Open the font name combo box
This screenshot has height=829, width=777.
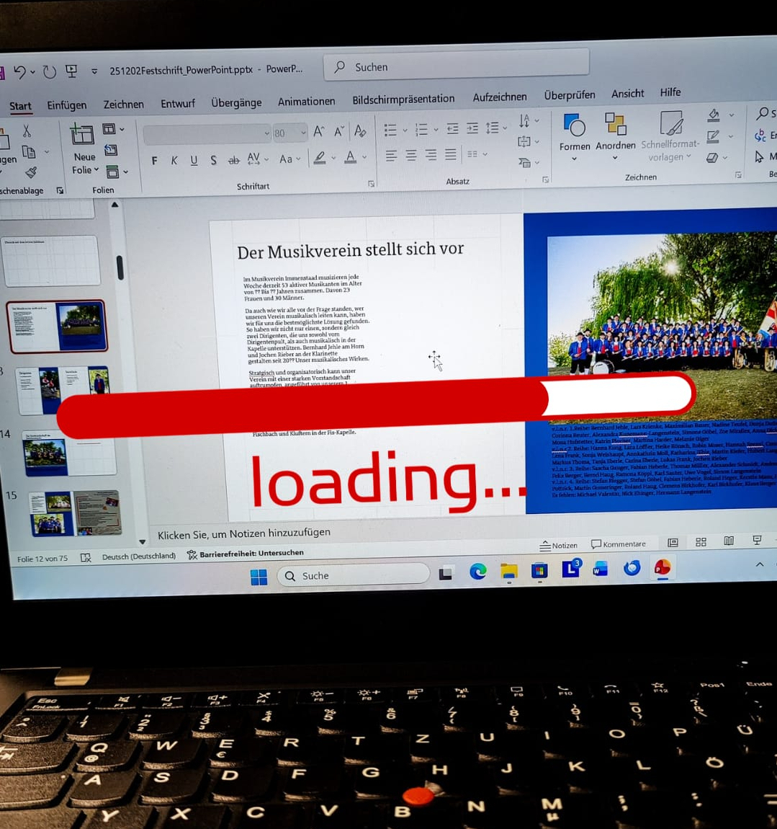pyautogui.click(x=207, y=134)
